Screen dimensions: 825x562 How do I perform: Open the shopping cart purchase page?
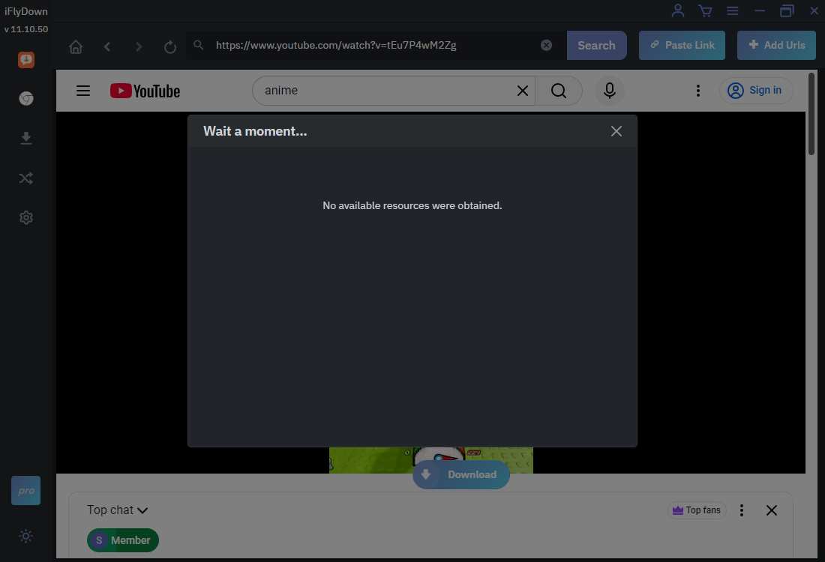(705, 10)
